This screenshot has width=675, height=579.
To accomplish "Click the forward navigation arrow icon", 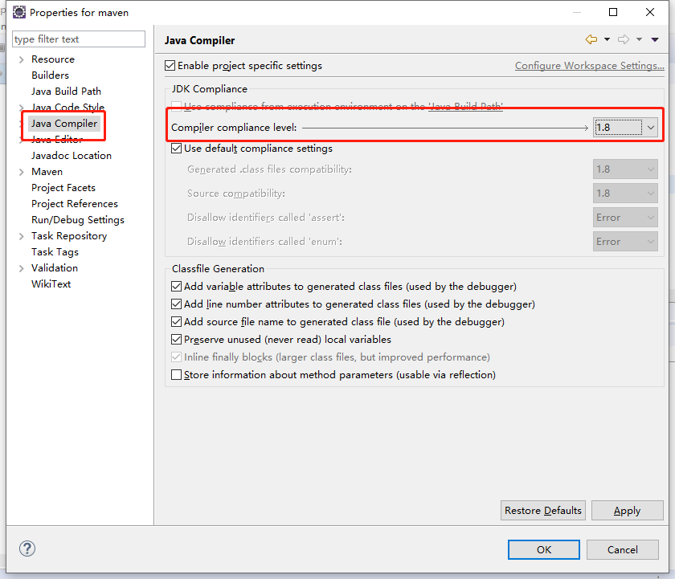I will [x=624, y=39].
